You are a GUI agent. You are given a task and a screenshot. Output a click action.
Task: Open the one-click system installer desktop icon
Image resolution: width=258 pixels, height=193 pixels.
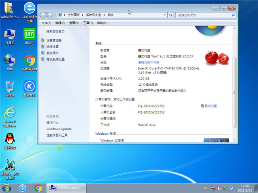click(10, 169)
